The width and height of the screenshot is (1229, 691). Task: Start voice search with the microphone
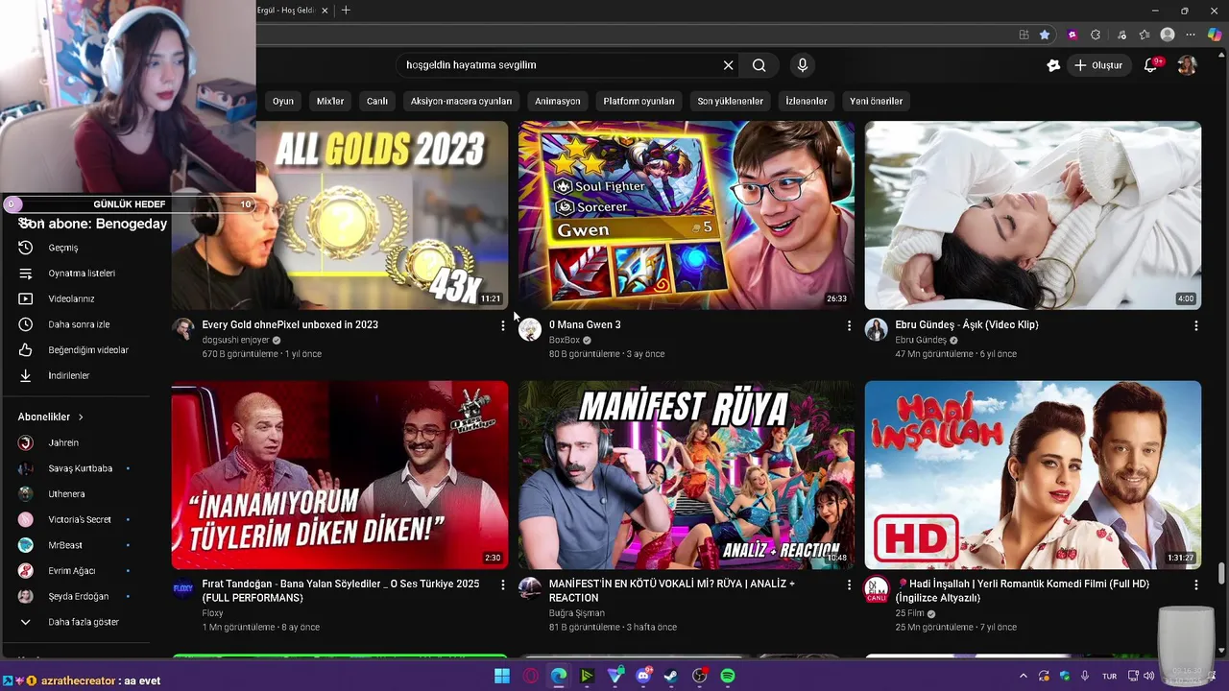click(803, 65)
